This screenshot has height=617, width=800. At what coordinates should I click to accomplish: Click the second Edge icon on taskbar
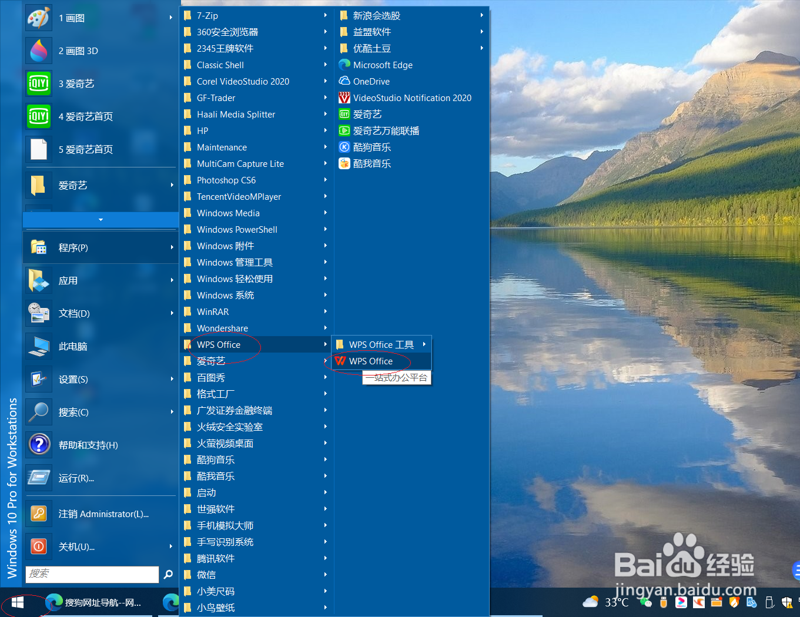click(170, 602)
